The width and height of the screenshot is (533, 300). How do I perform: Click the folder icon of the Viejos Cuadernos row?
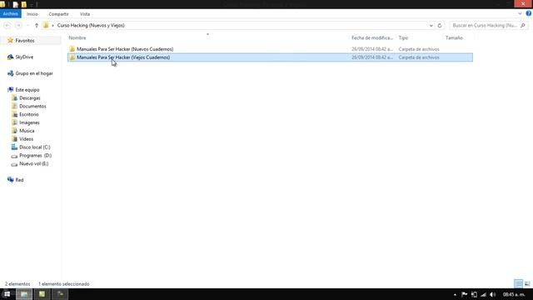click(72, 57)
